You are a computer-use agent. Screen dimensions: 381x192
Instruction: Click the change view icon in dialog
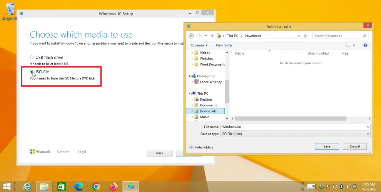348,45
